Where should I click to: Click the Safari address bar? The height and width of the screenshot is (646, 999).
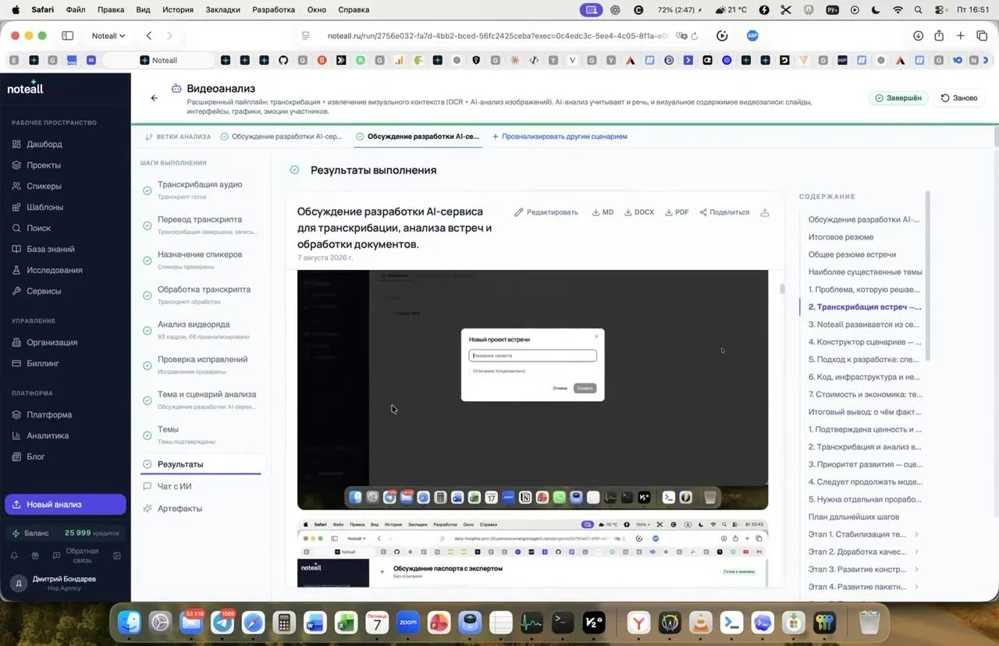click(497, 36)
